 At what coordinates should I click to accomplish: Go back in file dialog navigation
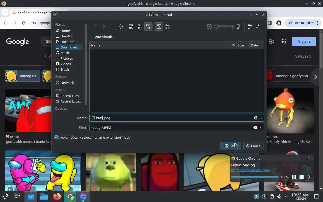pos(95,27)
